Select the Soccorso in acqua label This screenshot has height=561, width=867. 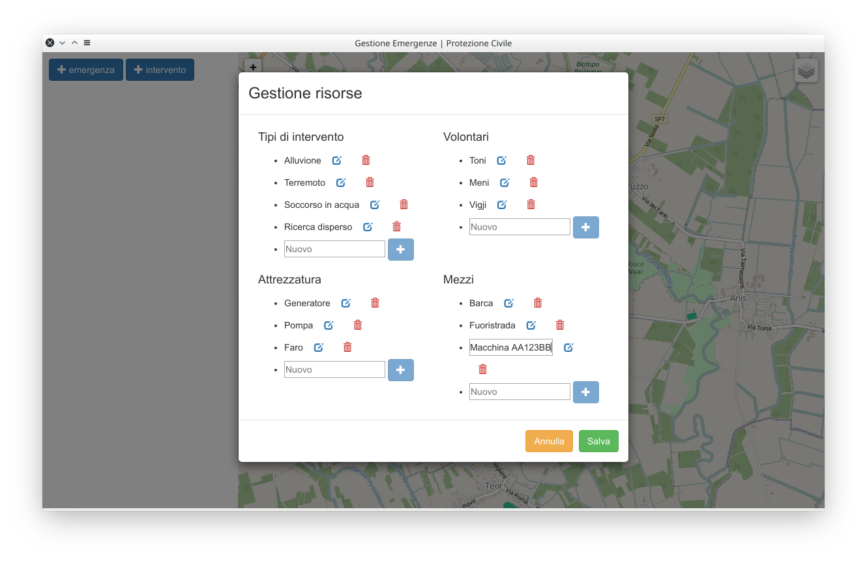(x=321, y=205)
